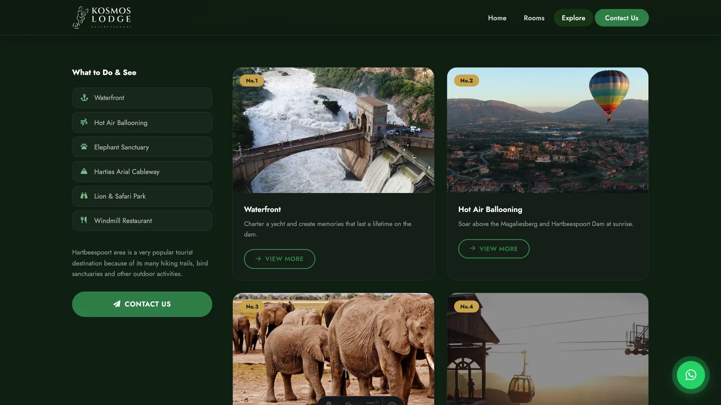
Task: Select Waterfront in the sidebar list
Action: click(x=142, y=98)
